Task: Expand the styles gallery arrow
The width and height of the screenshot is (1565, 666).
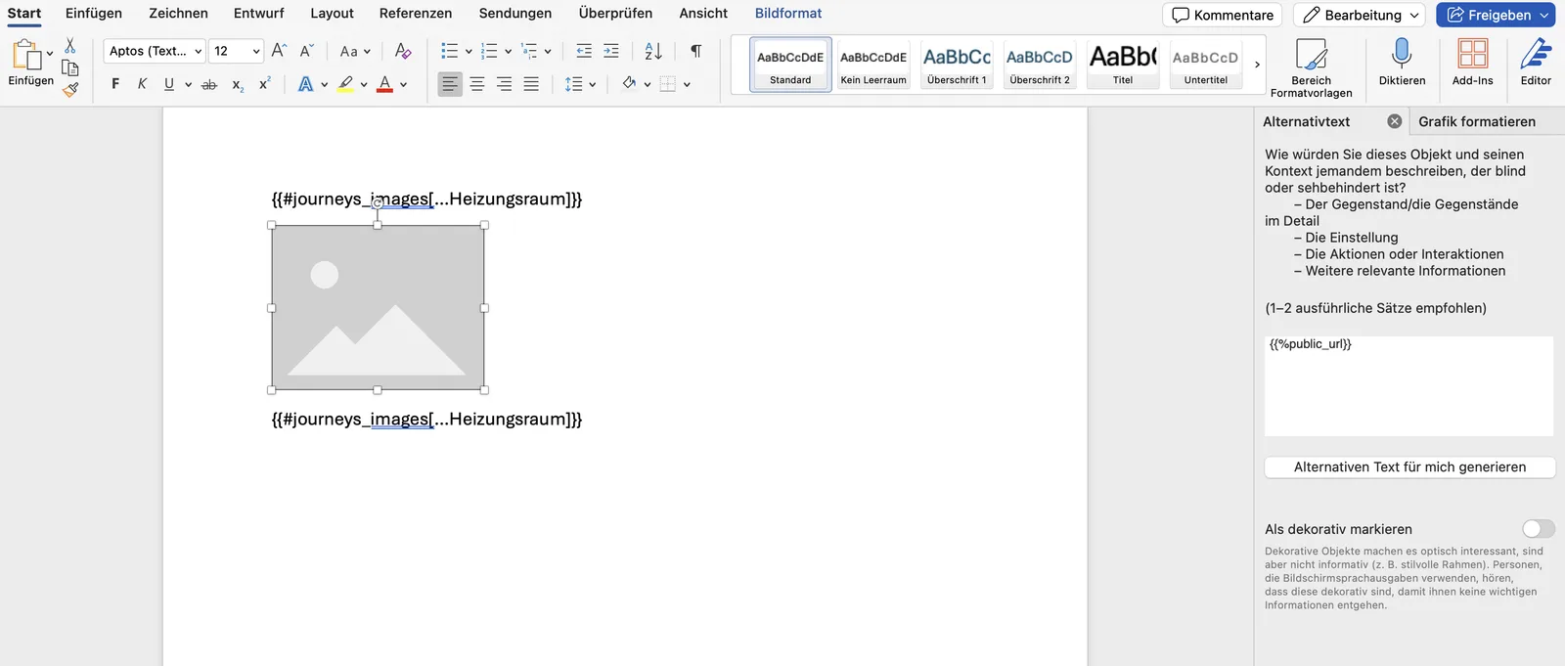Action: tap(1257, 65)
